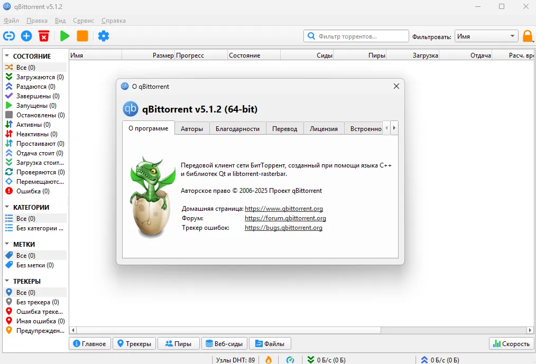536x364 pixels.
Task: Open settings via blue gear icon
Action: (x=104, y=36)
